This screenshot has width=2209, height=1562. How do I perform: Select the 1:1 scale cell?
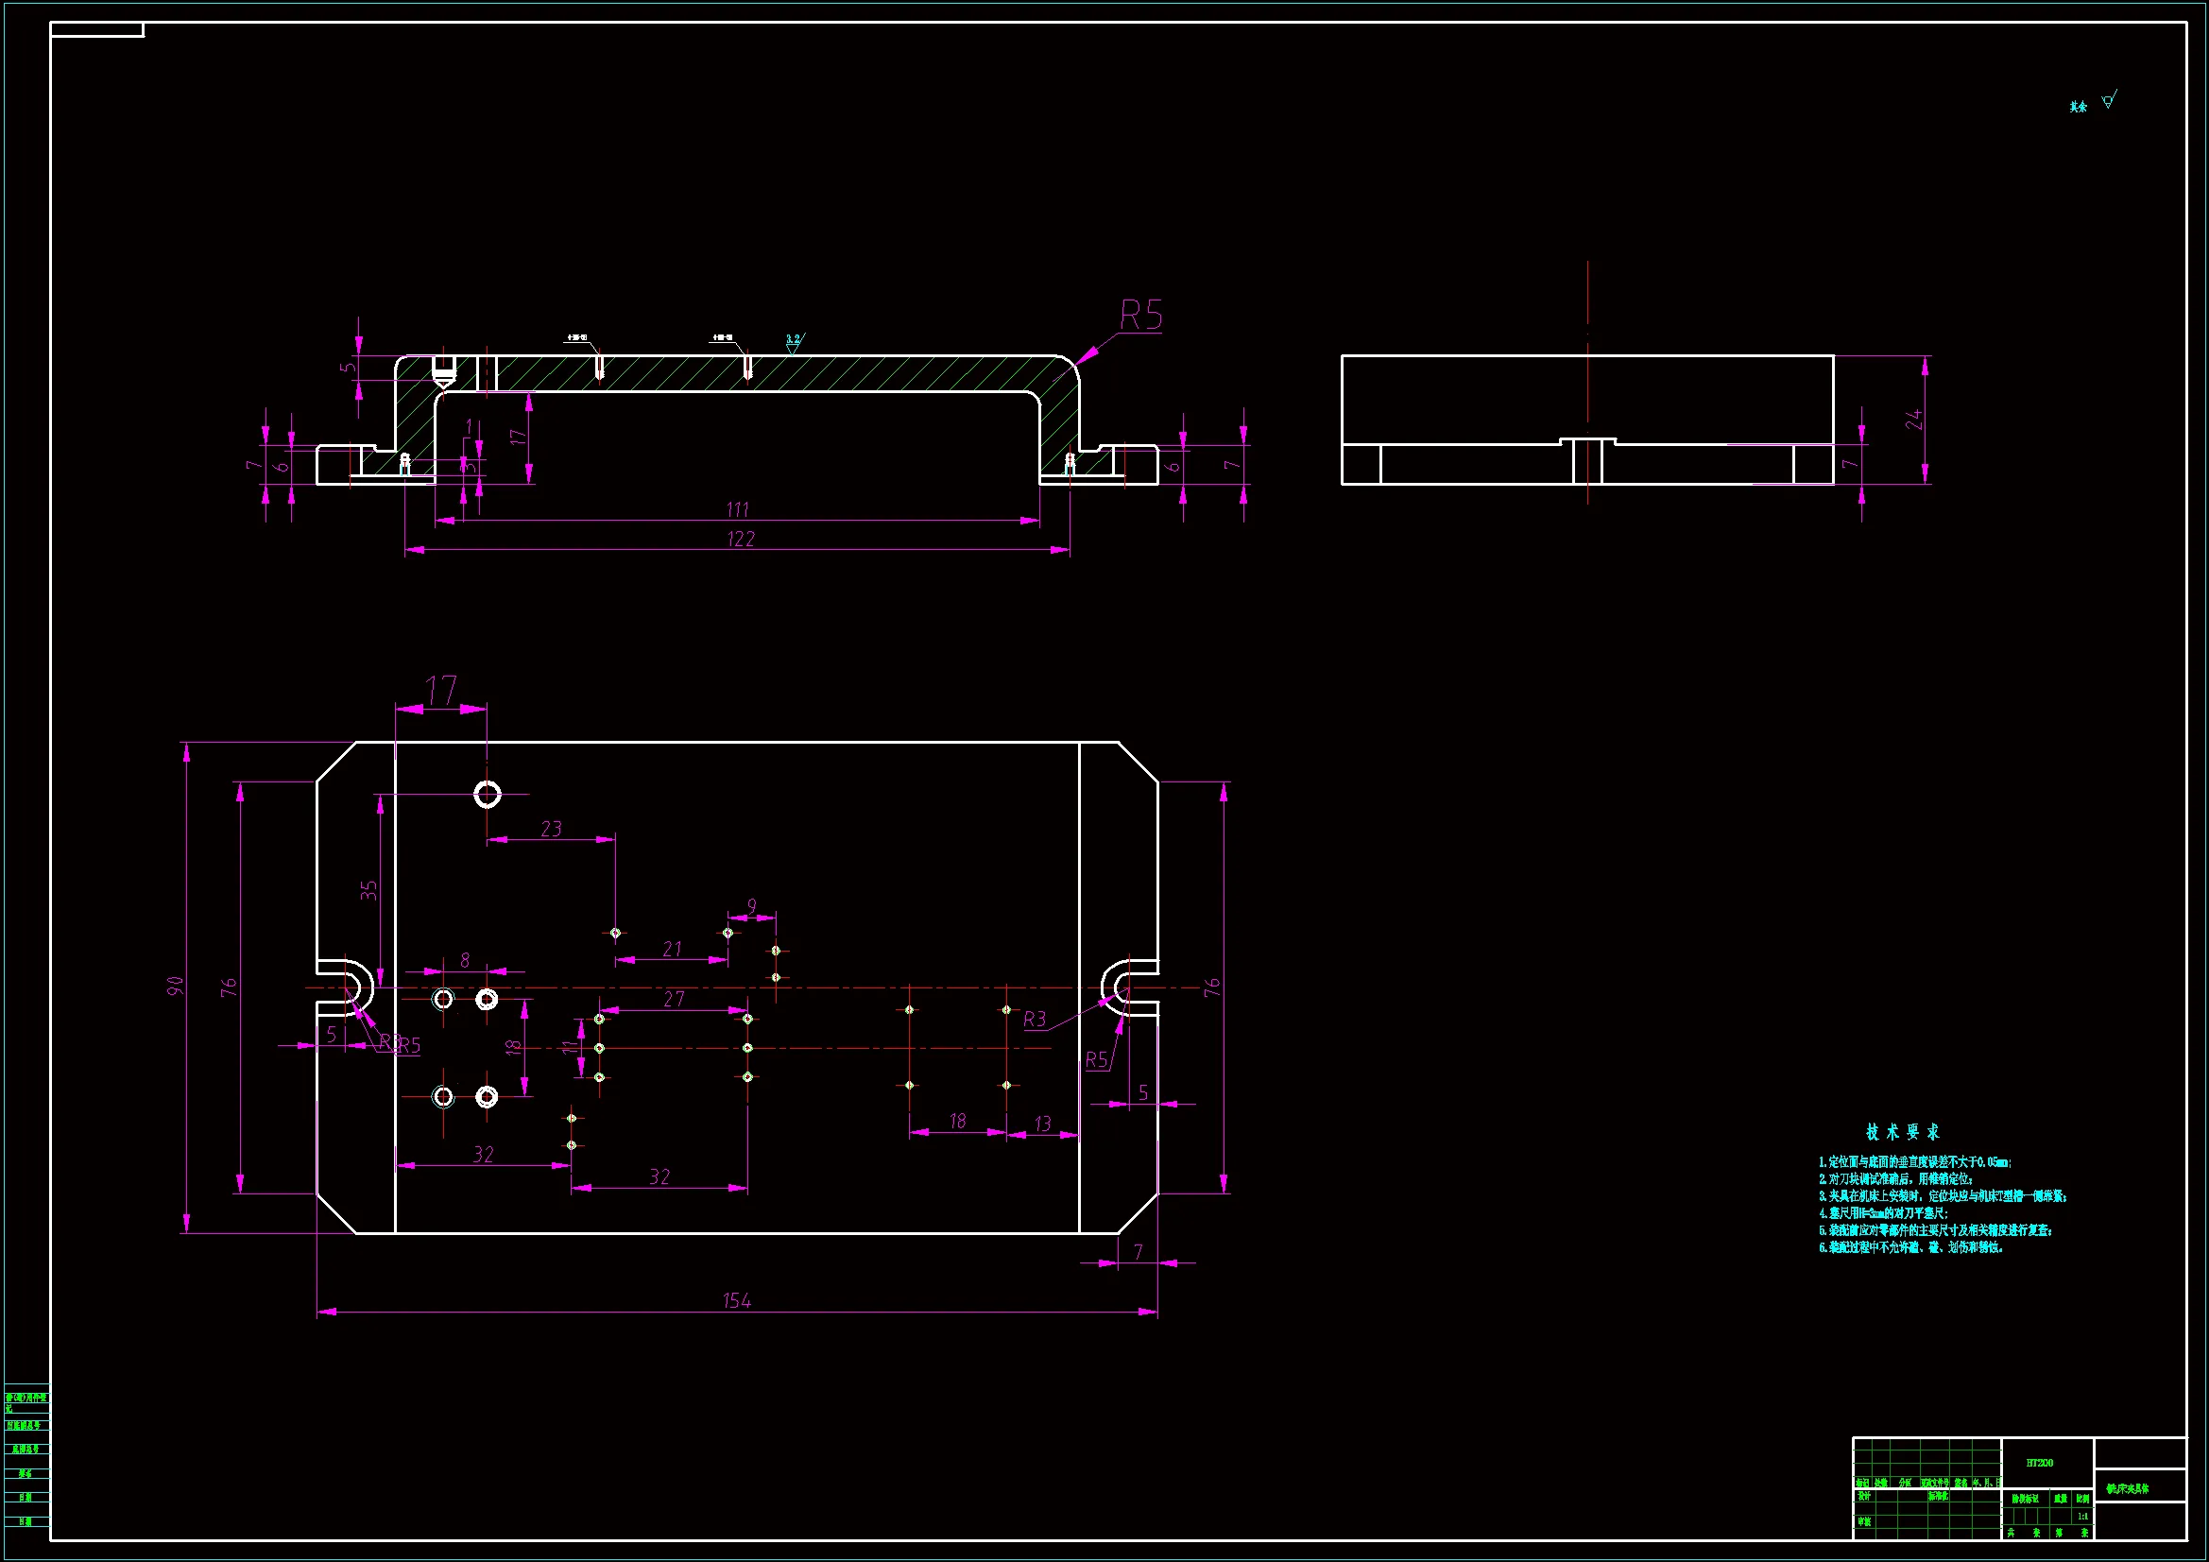tap(2082, 1517)
